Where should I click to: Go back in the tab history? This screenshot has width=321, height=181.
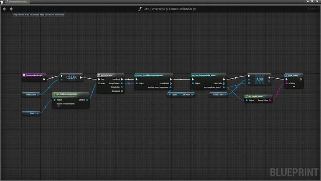point(4,9)
